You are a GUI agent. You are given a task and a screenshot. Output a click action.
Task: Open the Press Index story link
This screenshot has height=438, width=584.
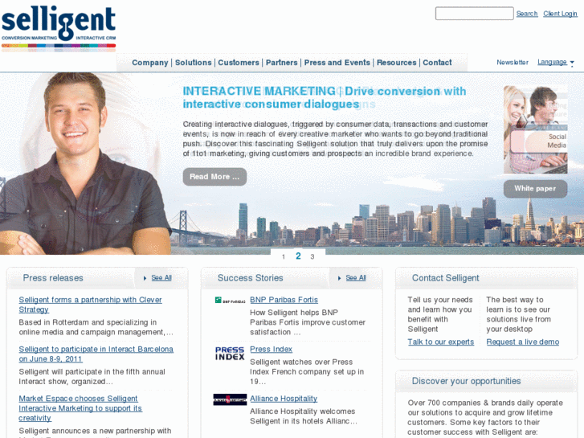click(272, 350)
